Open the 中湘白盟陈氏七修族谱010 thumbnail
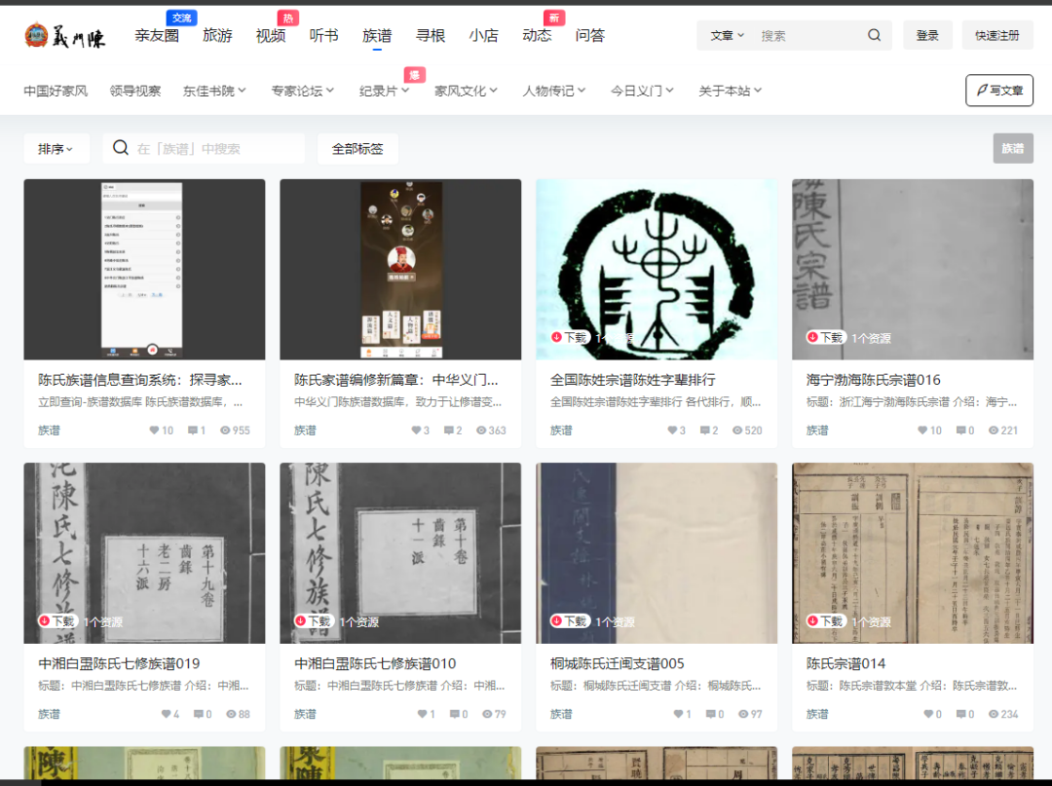1052x786 pixels. 399,552
